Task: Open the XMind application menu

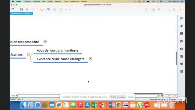Action: pos(19,1)
